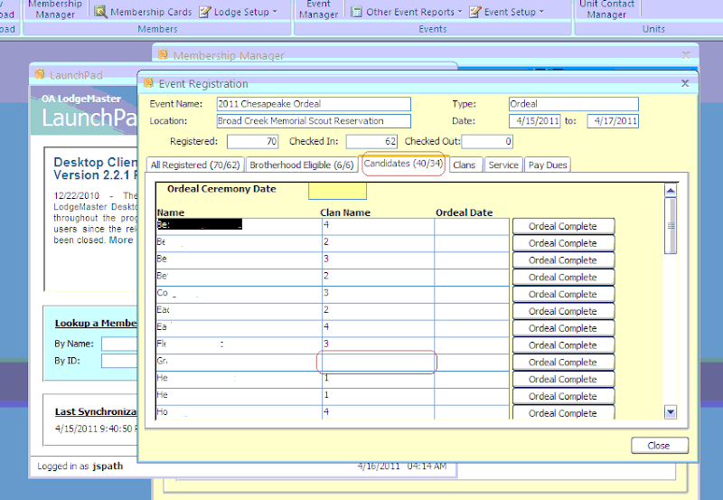This screenshot has height=500, width=723.
Task: Click the Close button in Event Registration
Action: click(x=660, y=446)
